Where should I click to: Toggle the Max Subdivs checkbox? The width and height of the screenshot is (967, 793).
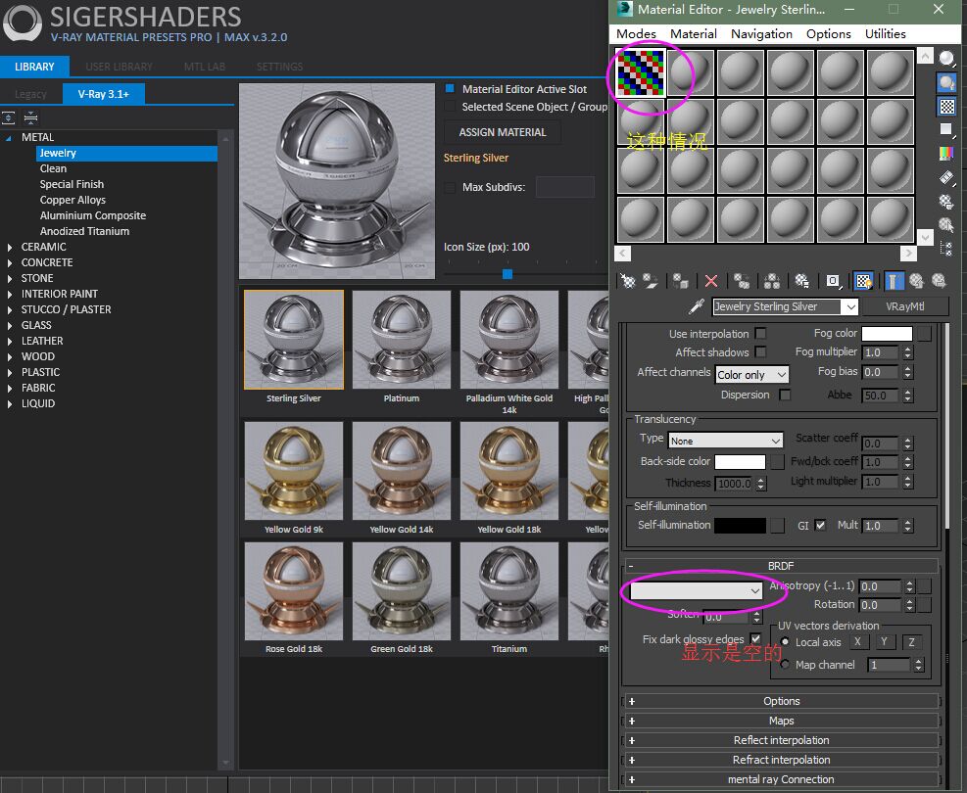(x=451, y=187)
